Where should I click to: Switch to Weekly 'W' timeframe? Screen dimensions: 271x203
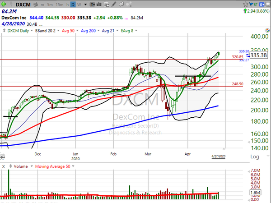tap(79, 5)
